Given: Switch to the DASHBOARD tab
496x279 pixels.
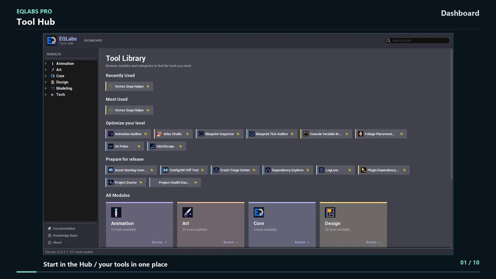Looking at the screenshot, I should pos(93,41).
